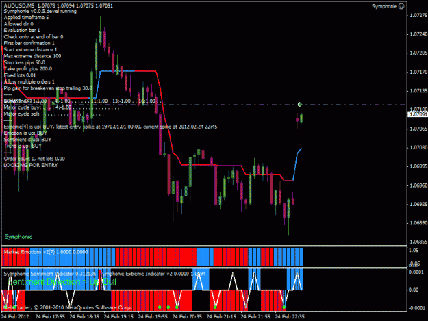Click the 24 Feb 19:15 time axis label
The image size is (428, 321).
118,317
